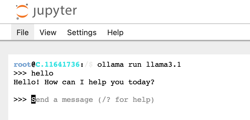
Task: Click "root" in the shell prompt
Action: pyautogui.click(x=22, y=64)
